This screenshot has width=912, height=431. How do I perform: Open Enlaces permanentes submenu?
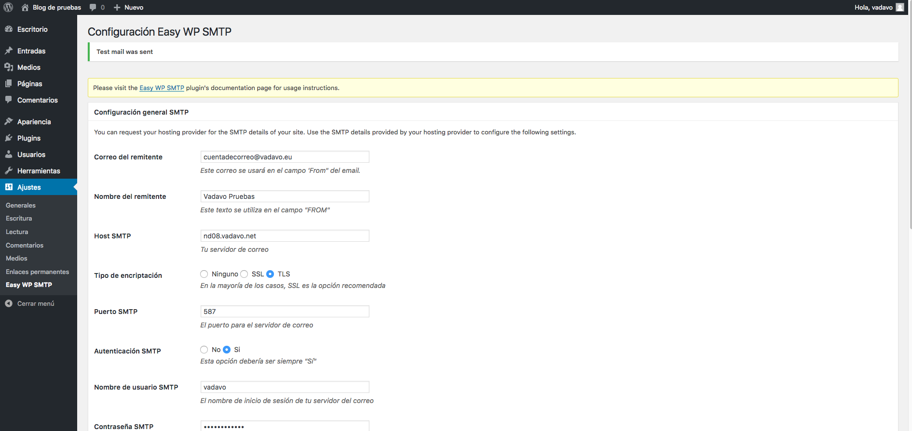37,272
